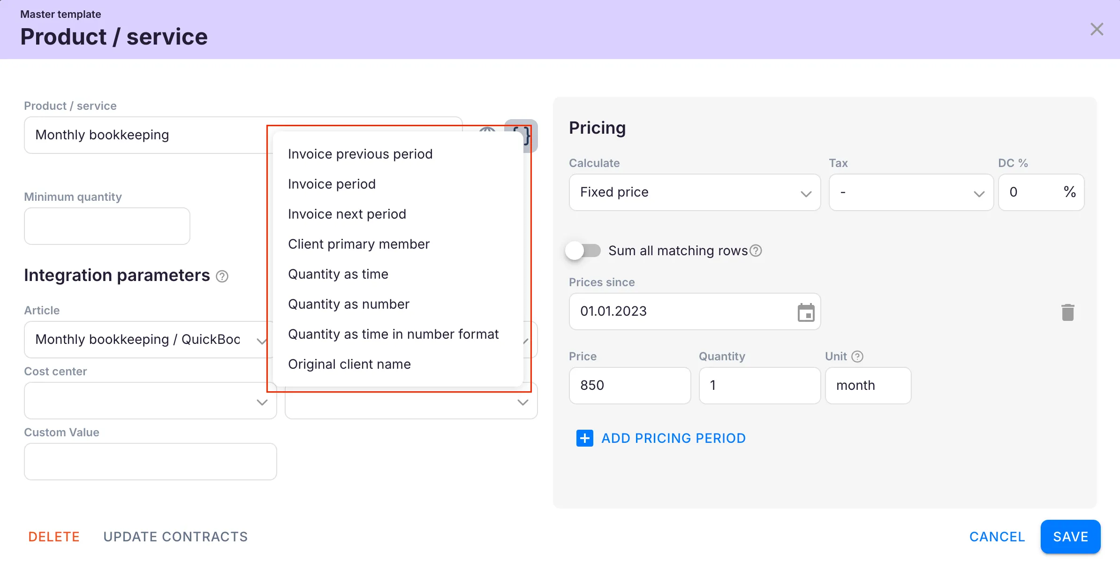Select Invoice previous period from the menu

360,154
